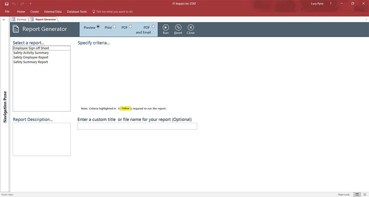Click the Help question mark icon
The width and height of the screenshot is (369, 197).
331,4
